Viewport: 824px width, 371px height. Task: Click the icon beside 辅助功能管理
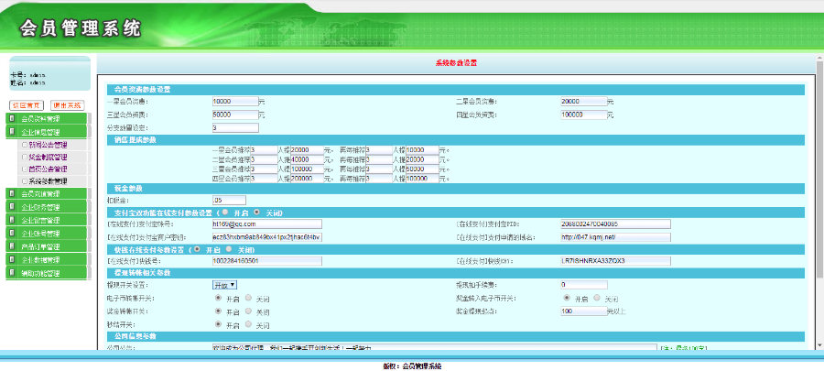point(11,273)
